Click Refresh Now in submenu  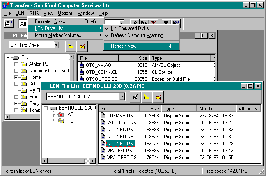[142, 46]
